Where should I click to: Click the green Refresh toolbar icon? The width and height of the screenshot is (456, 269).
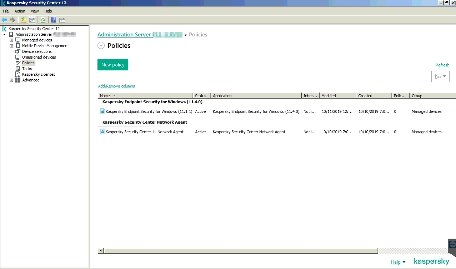click(43, 20)
